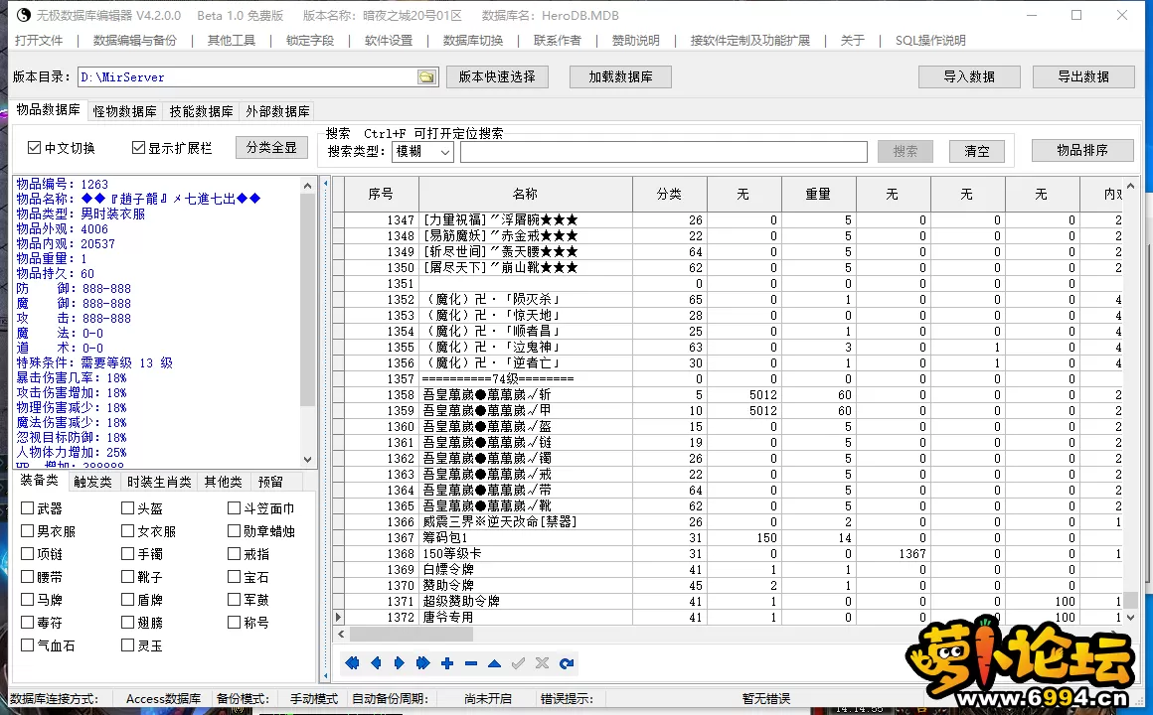1153x715 pixels.
Task: Click the item info panel scroll down arrow
Action: pos(307,459)
